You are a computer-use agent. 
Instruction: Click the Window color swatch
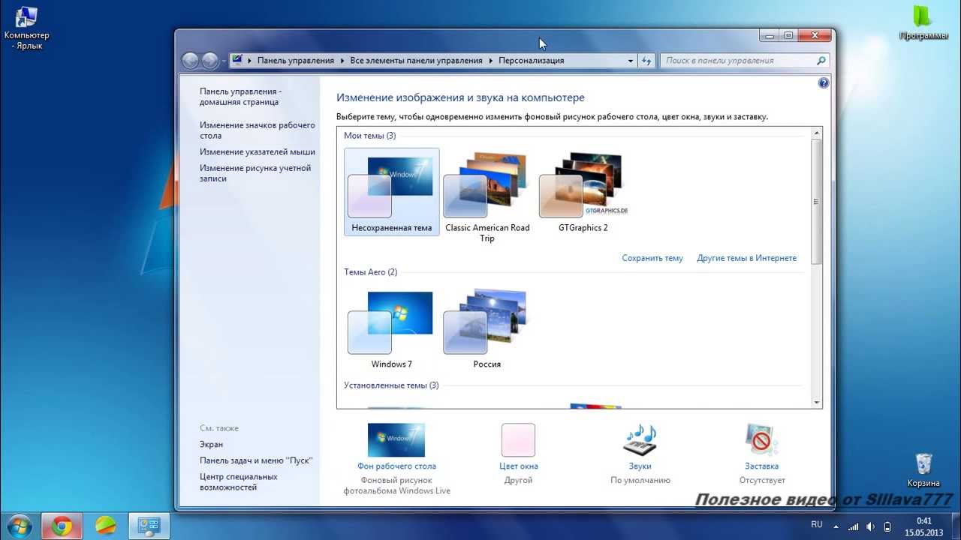518,440
